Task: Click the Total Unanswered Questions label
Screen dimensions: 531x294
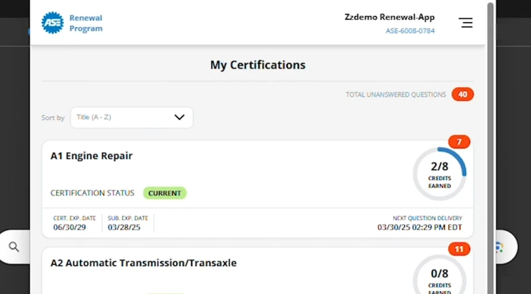Action: click(x=396, y=95)
